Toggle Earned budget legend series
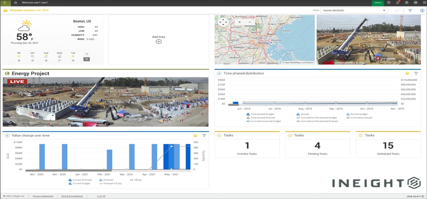Screen dimensions: 427x199 (x=357, y=114)
